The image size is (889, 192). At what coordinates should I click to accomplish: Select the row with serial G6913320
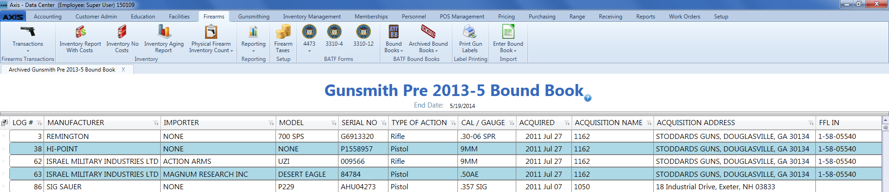click(x=445, y=136)
